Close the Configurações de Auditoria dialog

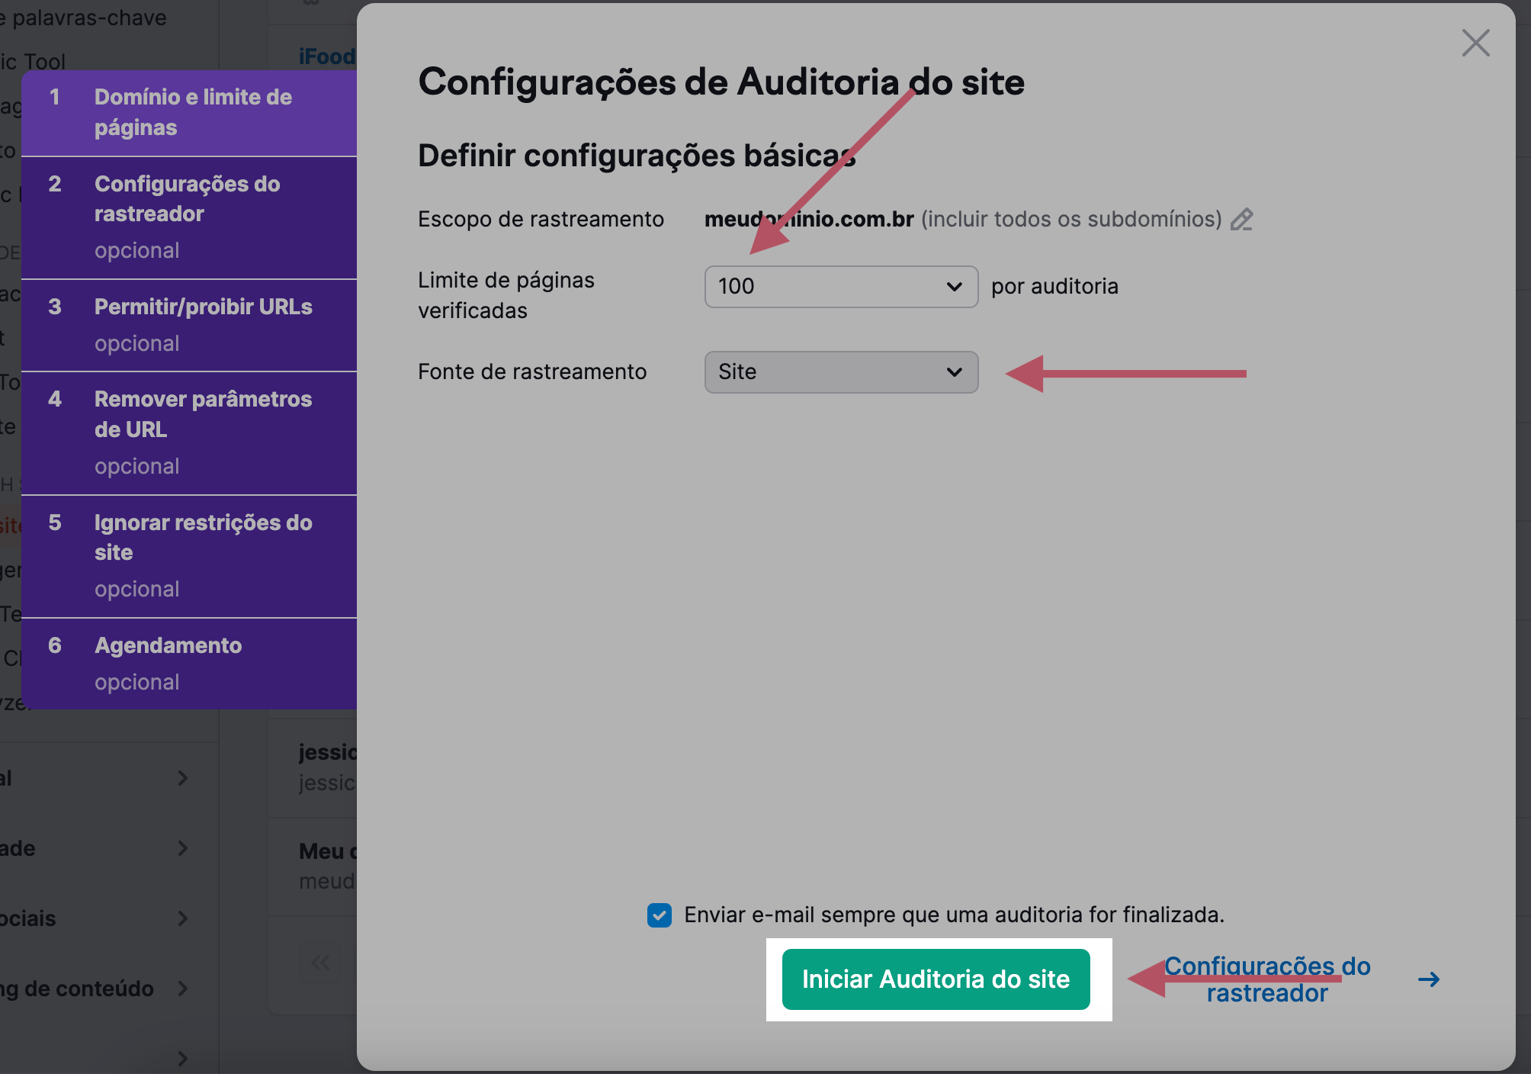point(1475,43)
